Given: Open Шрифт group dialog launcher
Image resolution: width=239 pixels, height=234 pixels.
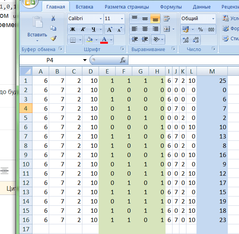Looking at the screenshot, I should click(122, 49).
